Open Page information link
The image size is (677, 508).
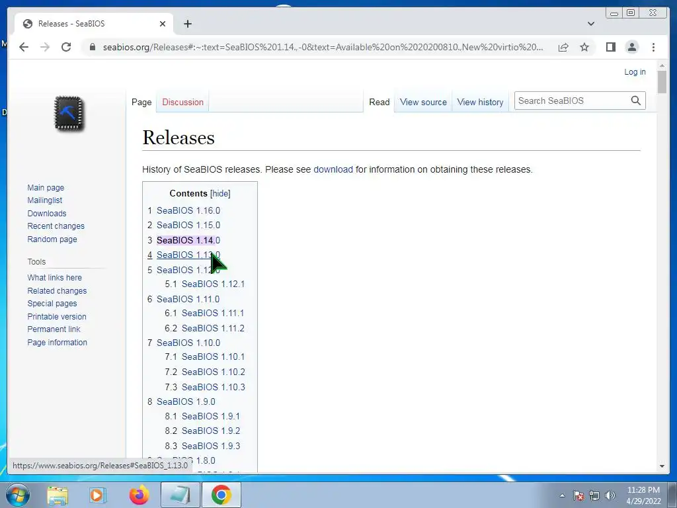coord(58,342)
